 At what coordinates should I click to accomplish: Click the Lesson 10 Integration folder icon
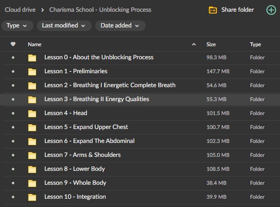click(32, 197)
